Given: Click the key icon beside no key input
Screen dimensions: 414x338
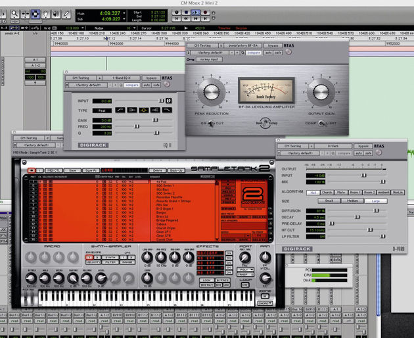Looking at the screenshot, I should [191, 59].
